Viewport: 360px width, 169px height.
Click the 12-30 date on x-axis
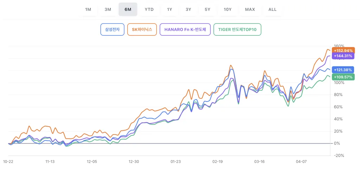pos(134,162)
